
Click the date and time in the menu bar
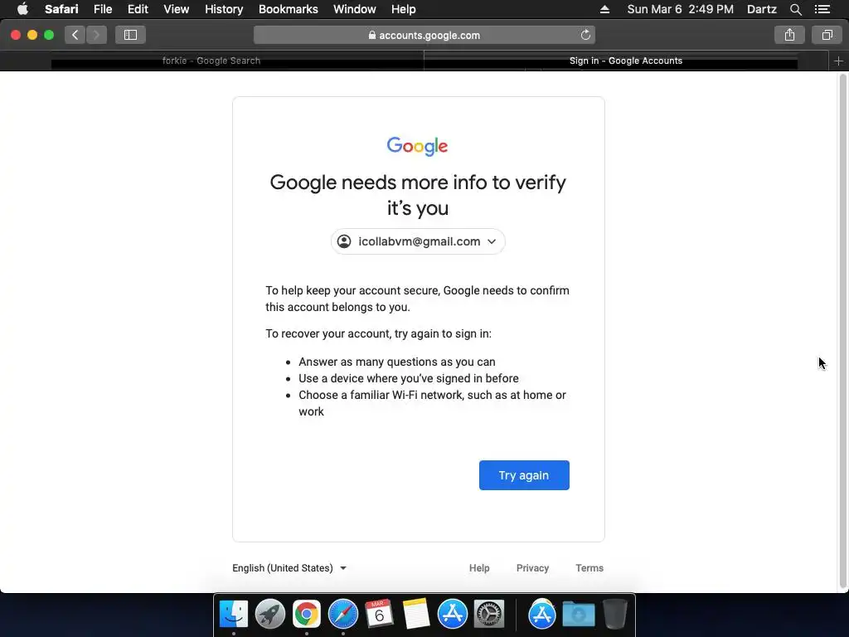(x=680, y=9)
